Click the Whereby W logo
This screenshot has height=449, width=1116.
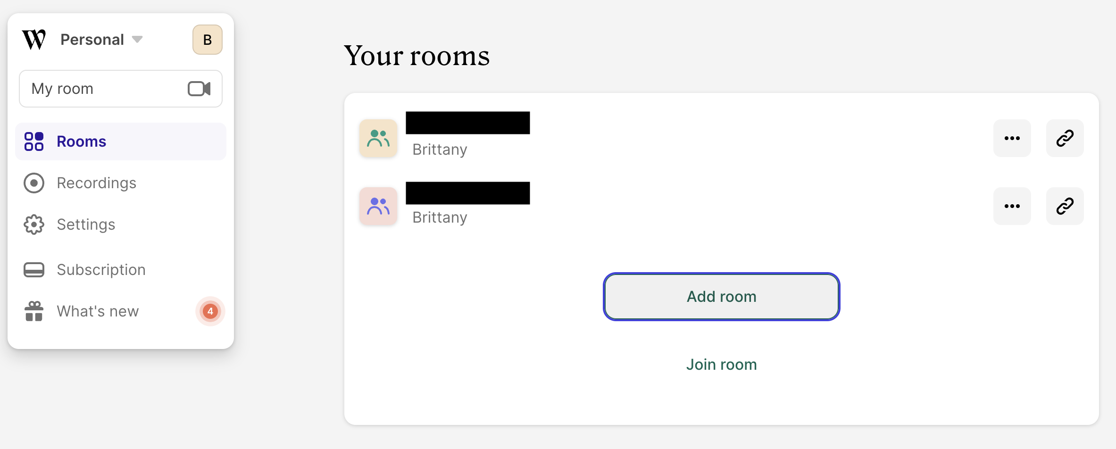click(34, 40)
